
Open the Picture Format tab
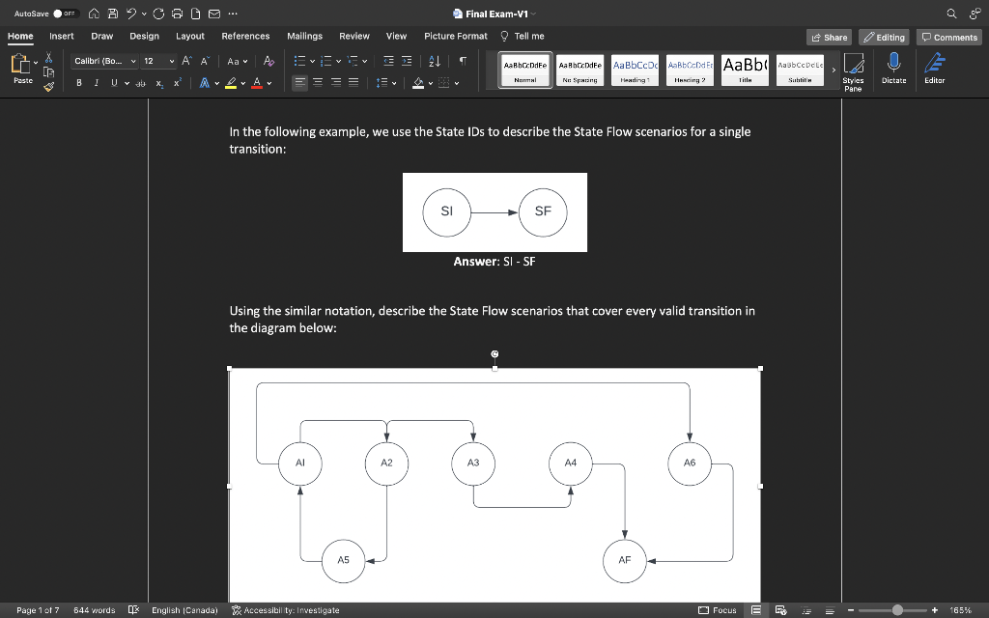(x=455, y=35)
